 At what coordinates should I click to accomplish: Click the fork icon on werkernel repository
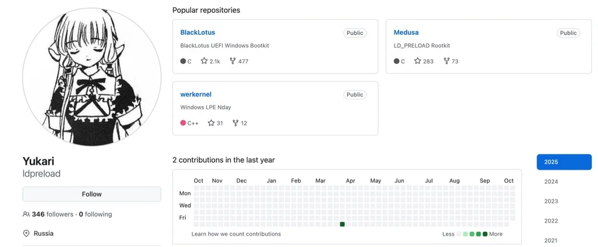pos(236,123)
